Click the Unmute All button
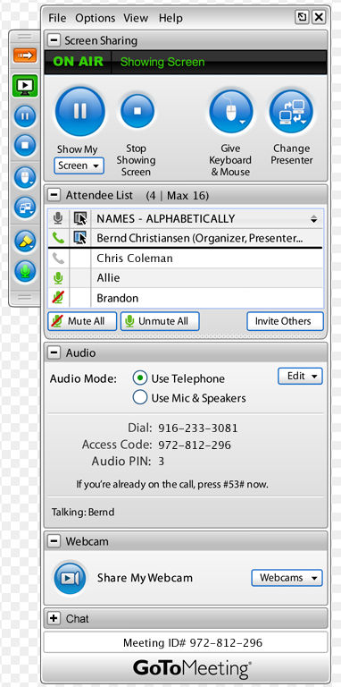The image size is (341, 687). (x=160, y=321)
